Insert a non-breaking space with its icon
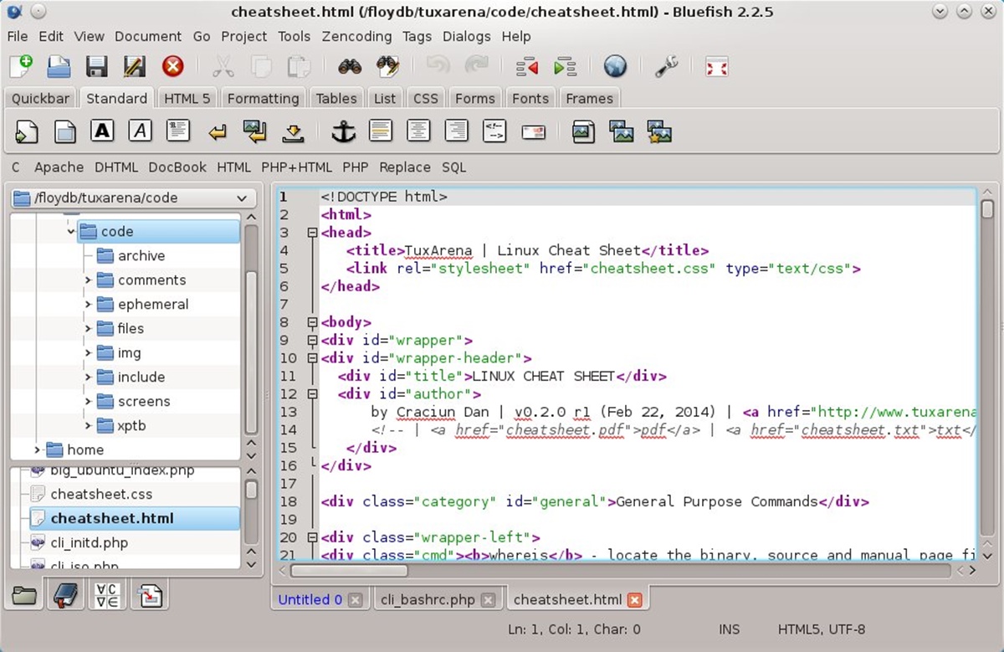 click(x=293, y=131)
